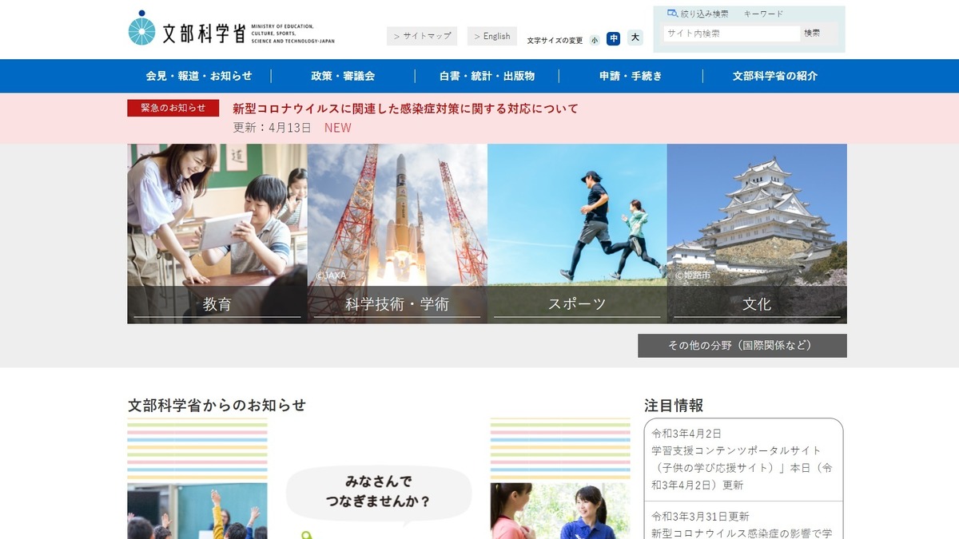Click the 更新：4月13日 date text
The image size is (959, 539).
tap(272, 128)
